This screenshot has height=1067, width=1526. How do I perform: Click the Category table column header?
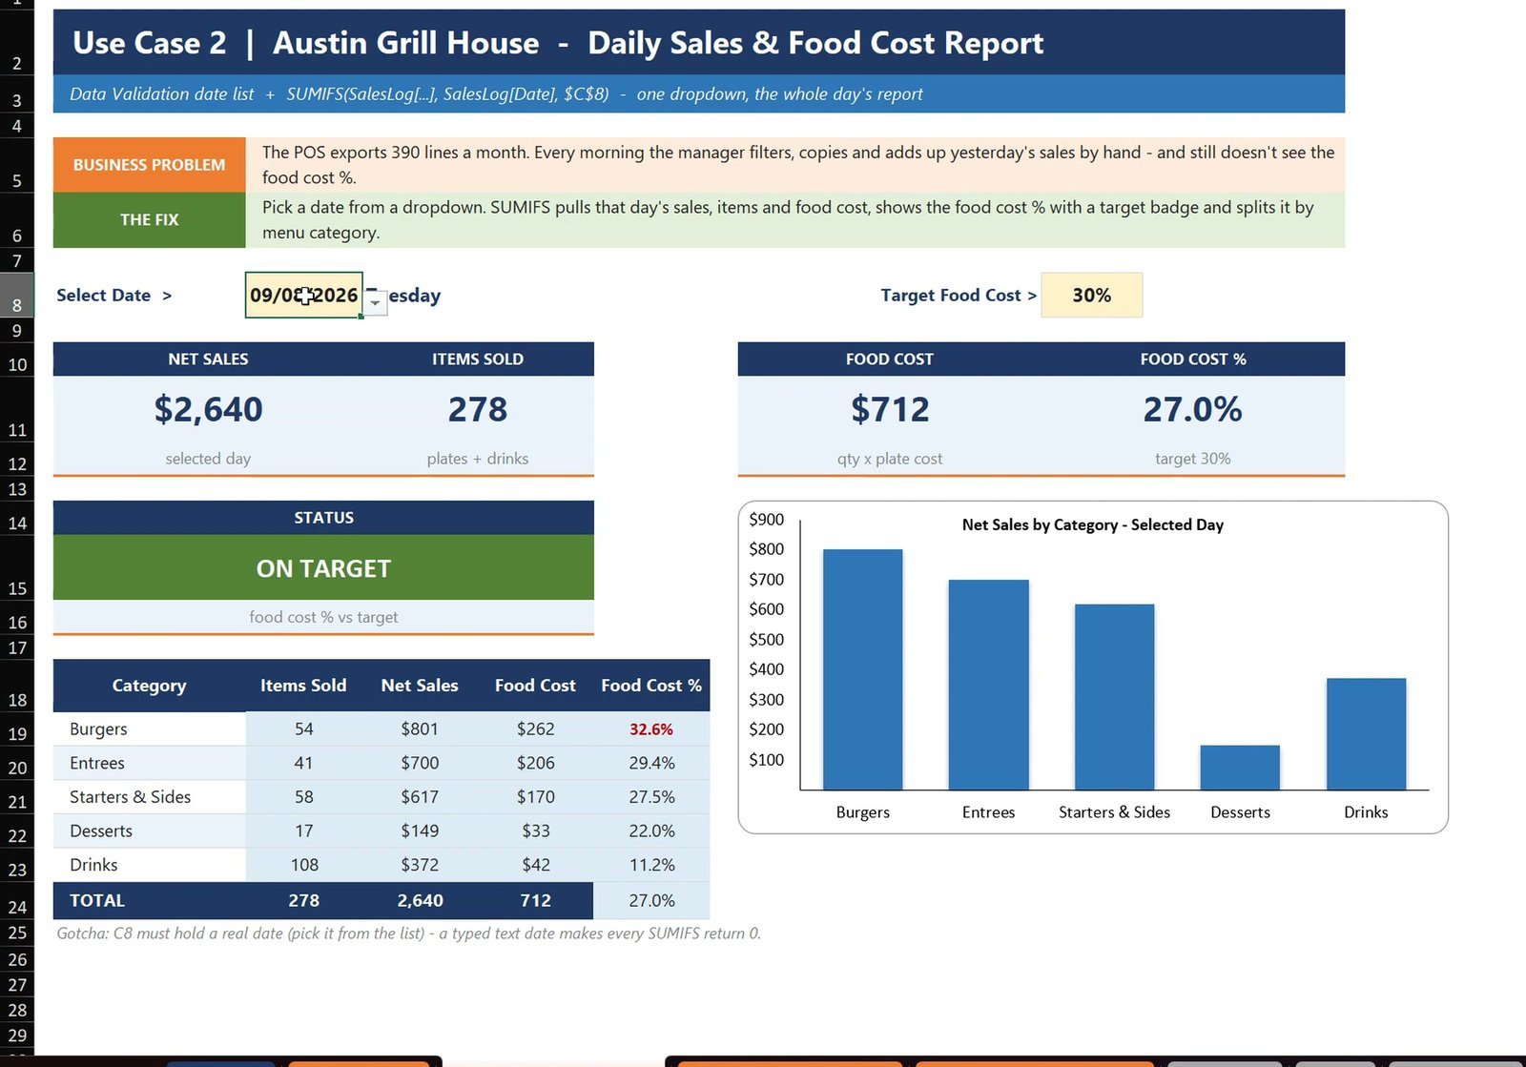tap(150, 686)
